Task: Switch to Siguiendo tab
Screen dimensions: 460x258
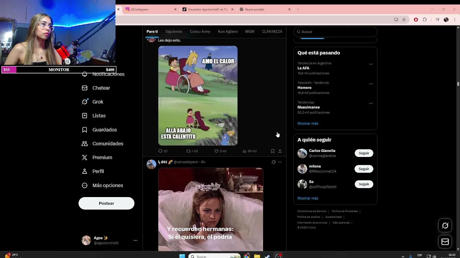Action: (174, 32)
